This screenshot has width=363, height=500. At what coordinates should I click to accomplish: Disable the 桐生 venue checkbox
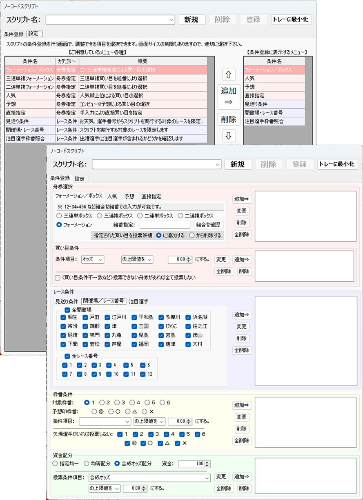pos(63,318)
